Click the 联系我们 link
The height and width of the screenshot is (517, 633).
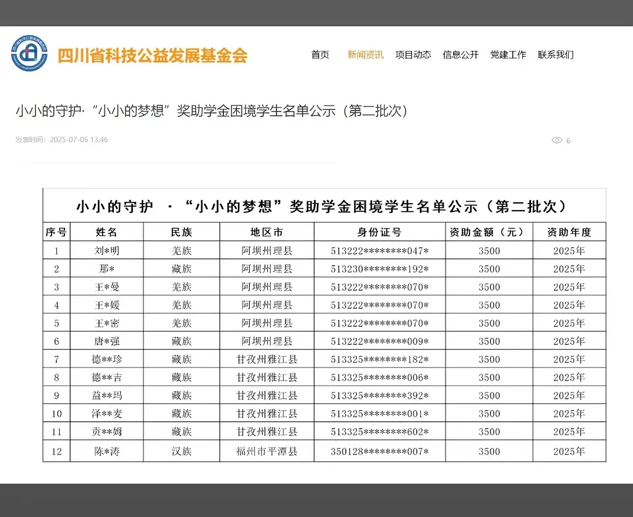[x=555, y=54]
